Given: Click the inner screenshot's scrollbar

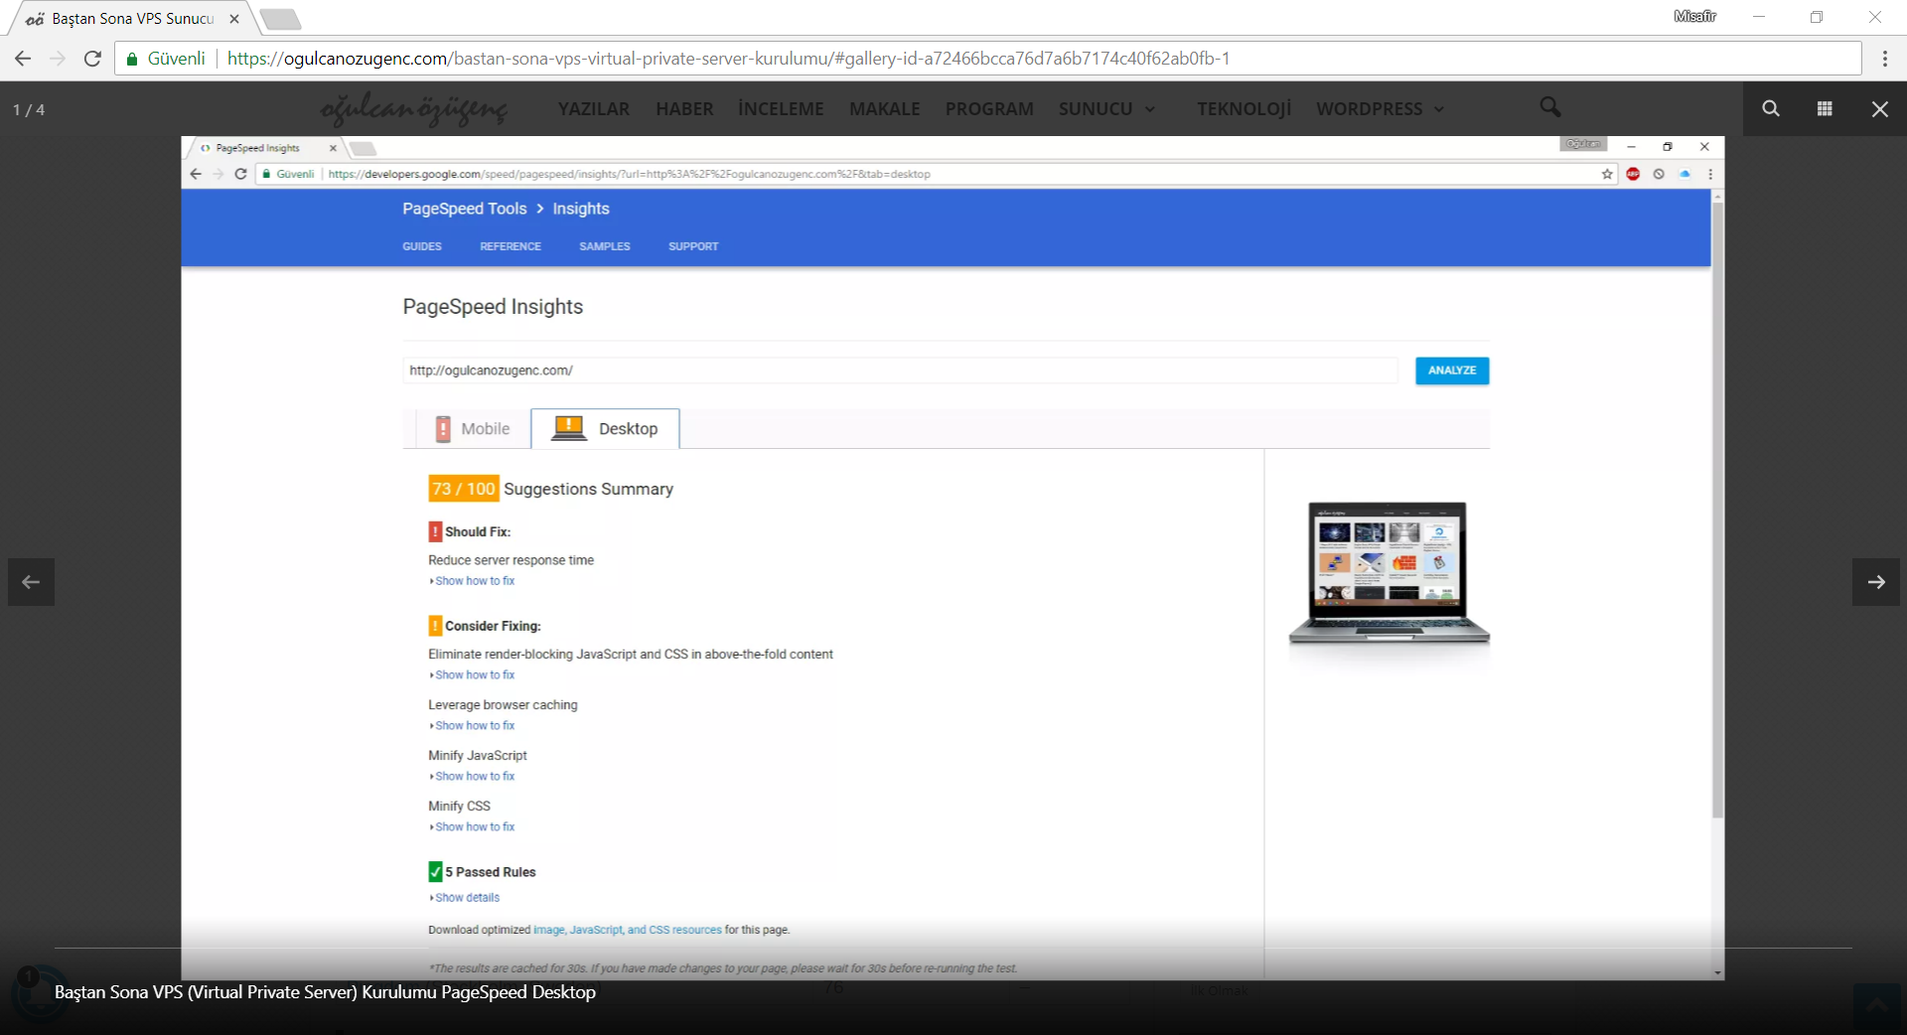Looking at the screenshot, I should tap(1717, 509).
